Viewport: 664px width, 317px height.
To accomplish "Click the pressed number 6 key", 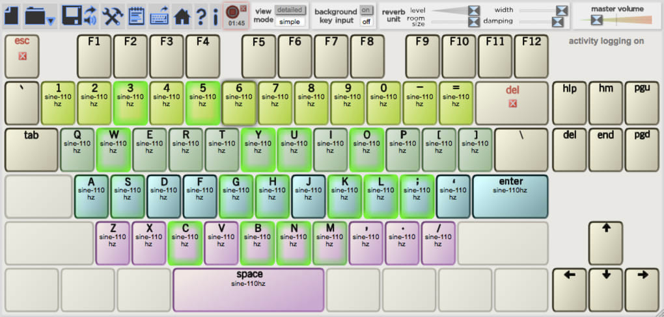I will 239,103.
